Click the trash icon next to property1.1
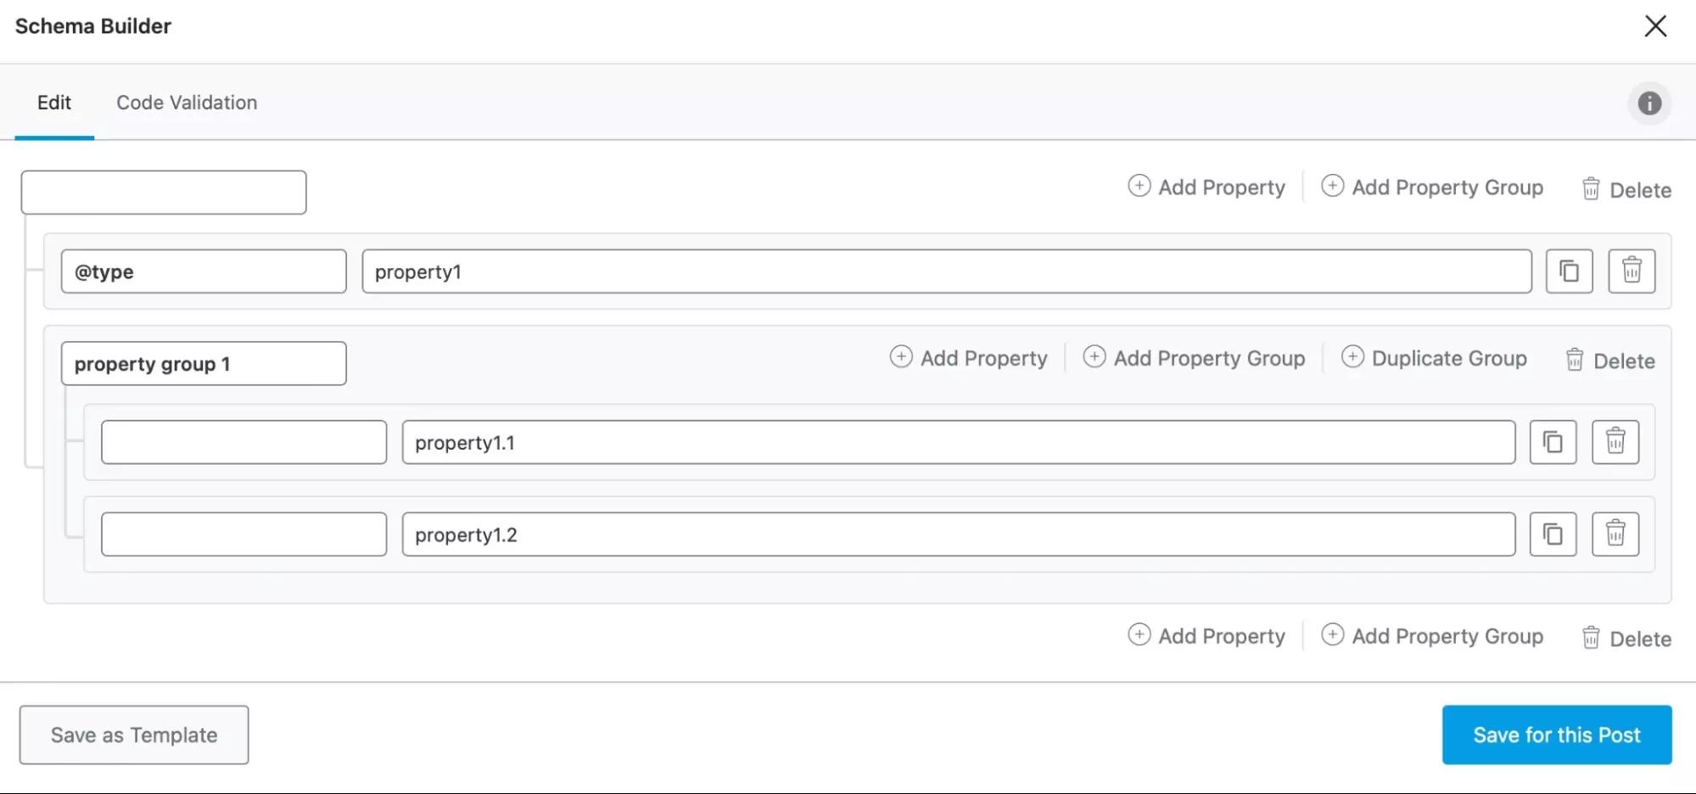The width and height of the screenshot is (1696, 794). point(1615,441)
